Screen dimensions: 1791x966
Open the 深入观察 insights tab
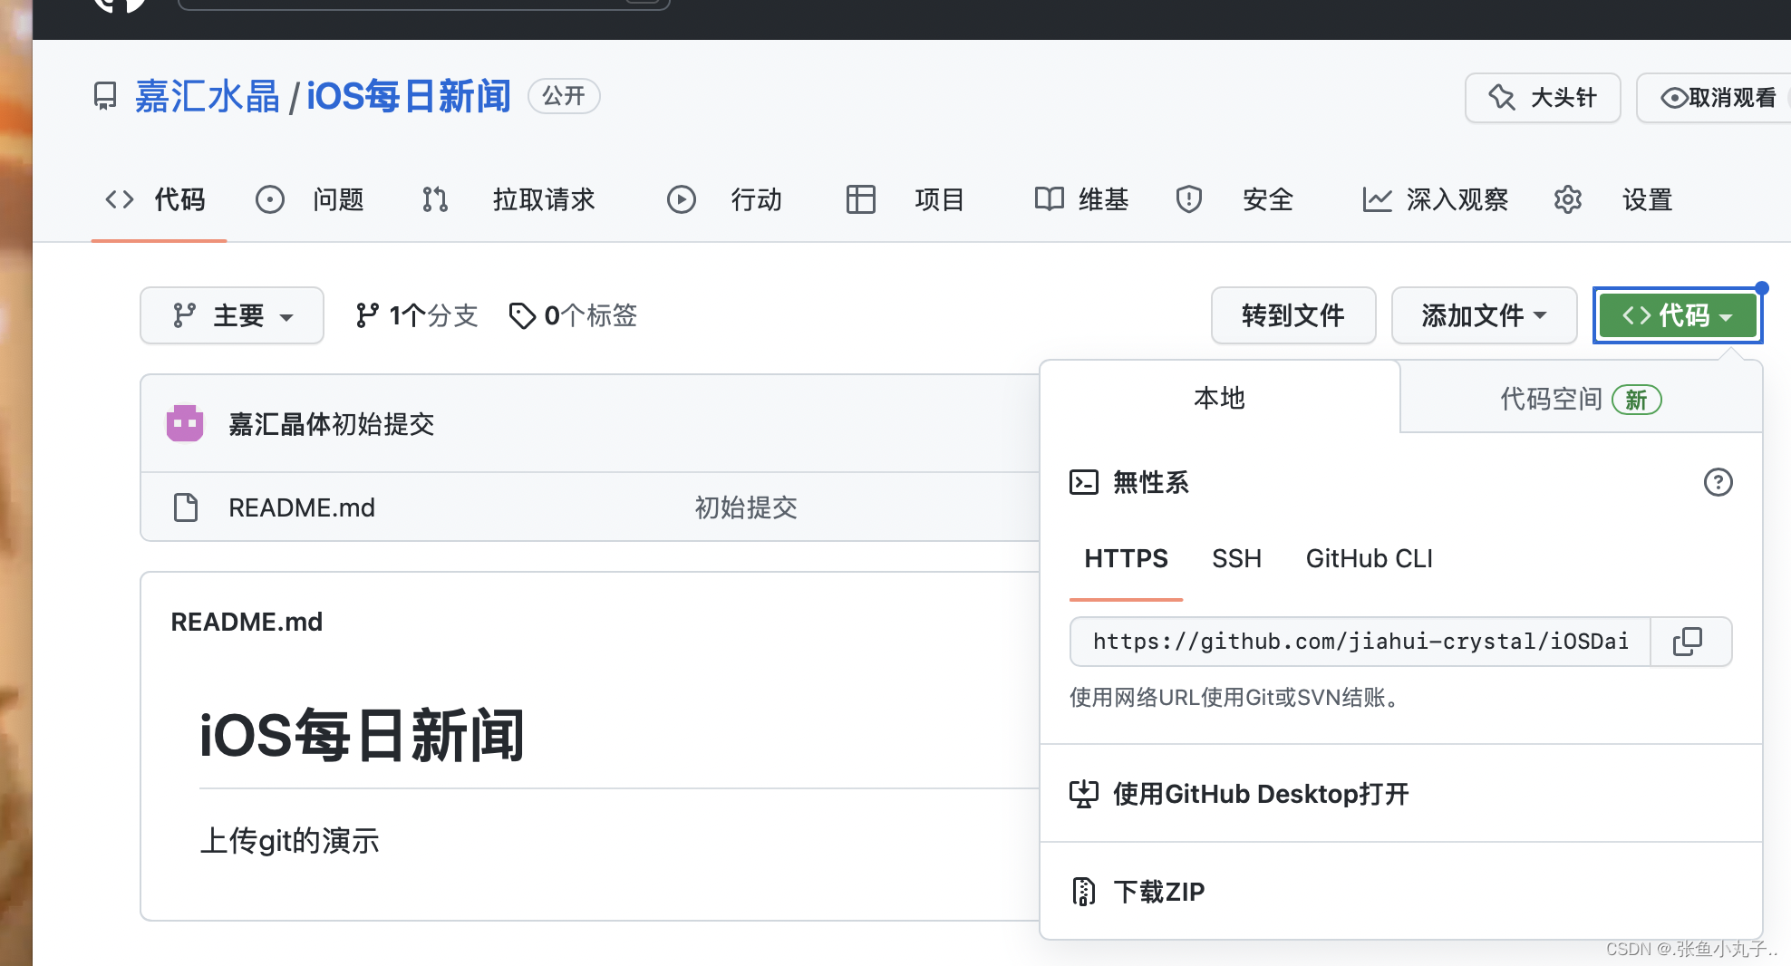pyautogui.click(x=1436, y=199)
